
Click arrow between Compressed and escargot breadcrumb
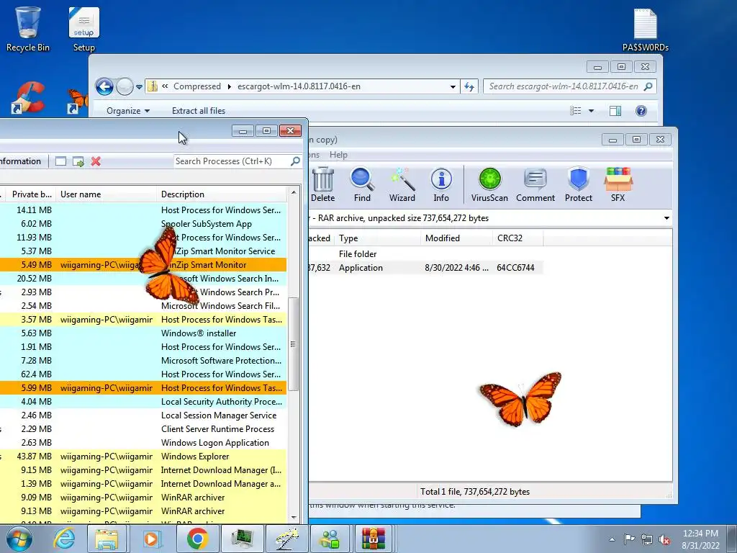(x=230, y=86)
